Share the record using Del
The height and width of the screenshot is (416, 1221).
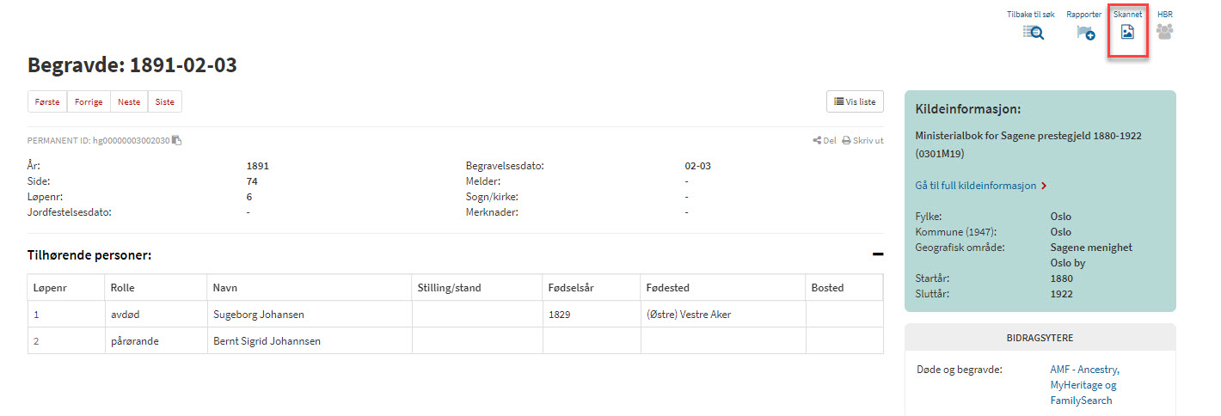coord(824,140)
